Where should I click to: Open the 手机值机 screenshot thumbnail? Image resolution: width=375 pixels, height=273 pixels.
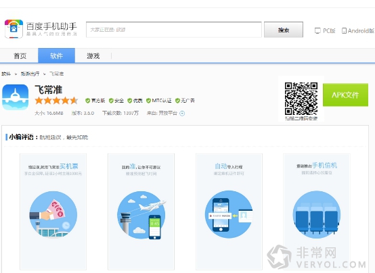click(x=317, y=212)
